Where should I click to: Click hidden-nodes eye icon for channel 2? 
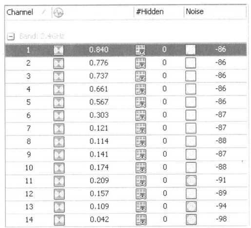click(140, 63)
